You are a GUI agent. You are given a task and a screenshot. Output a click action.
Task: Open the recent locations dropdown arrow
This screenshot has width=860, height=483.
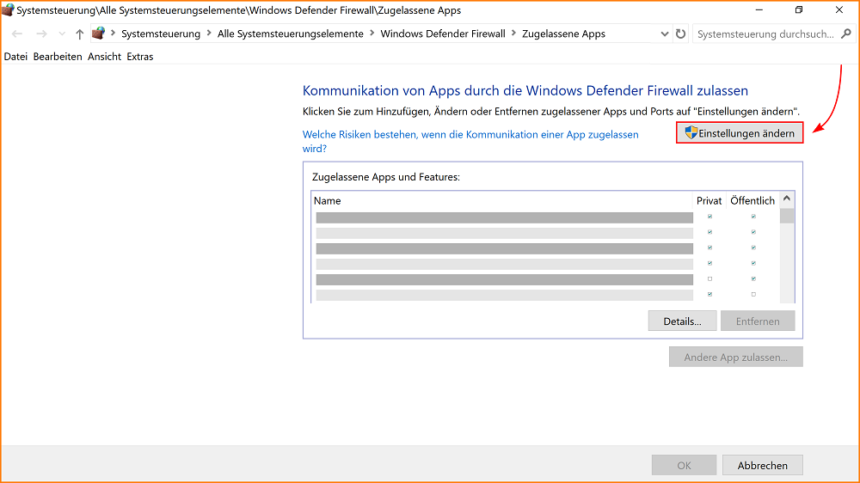62,34
